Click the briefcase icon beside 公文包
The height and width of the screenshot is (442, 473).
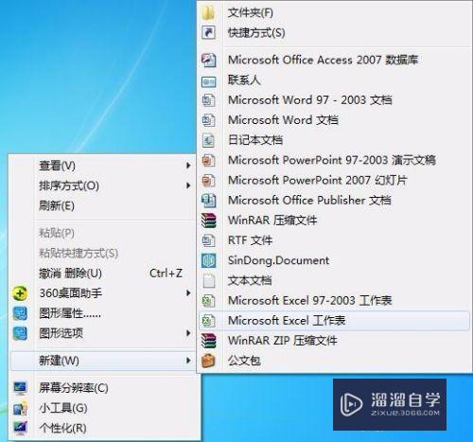tap(208, 361)
